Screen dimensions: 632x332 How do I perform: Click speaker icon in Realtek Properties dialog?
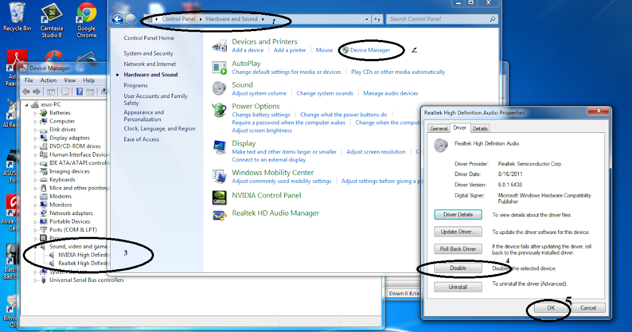tap(441, 145)
